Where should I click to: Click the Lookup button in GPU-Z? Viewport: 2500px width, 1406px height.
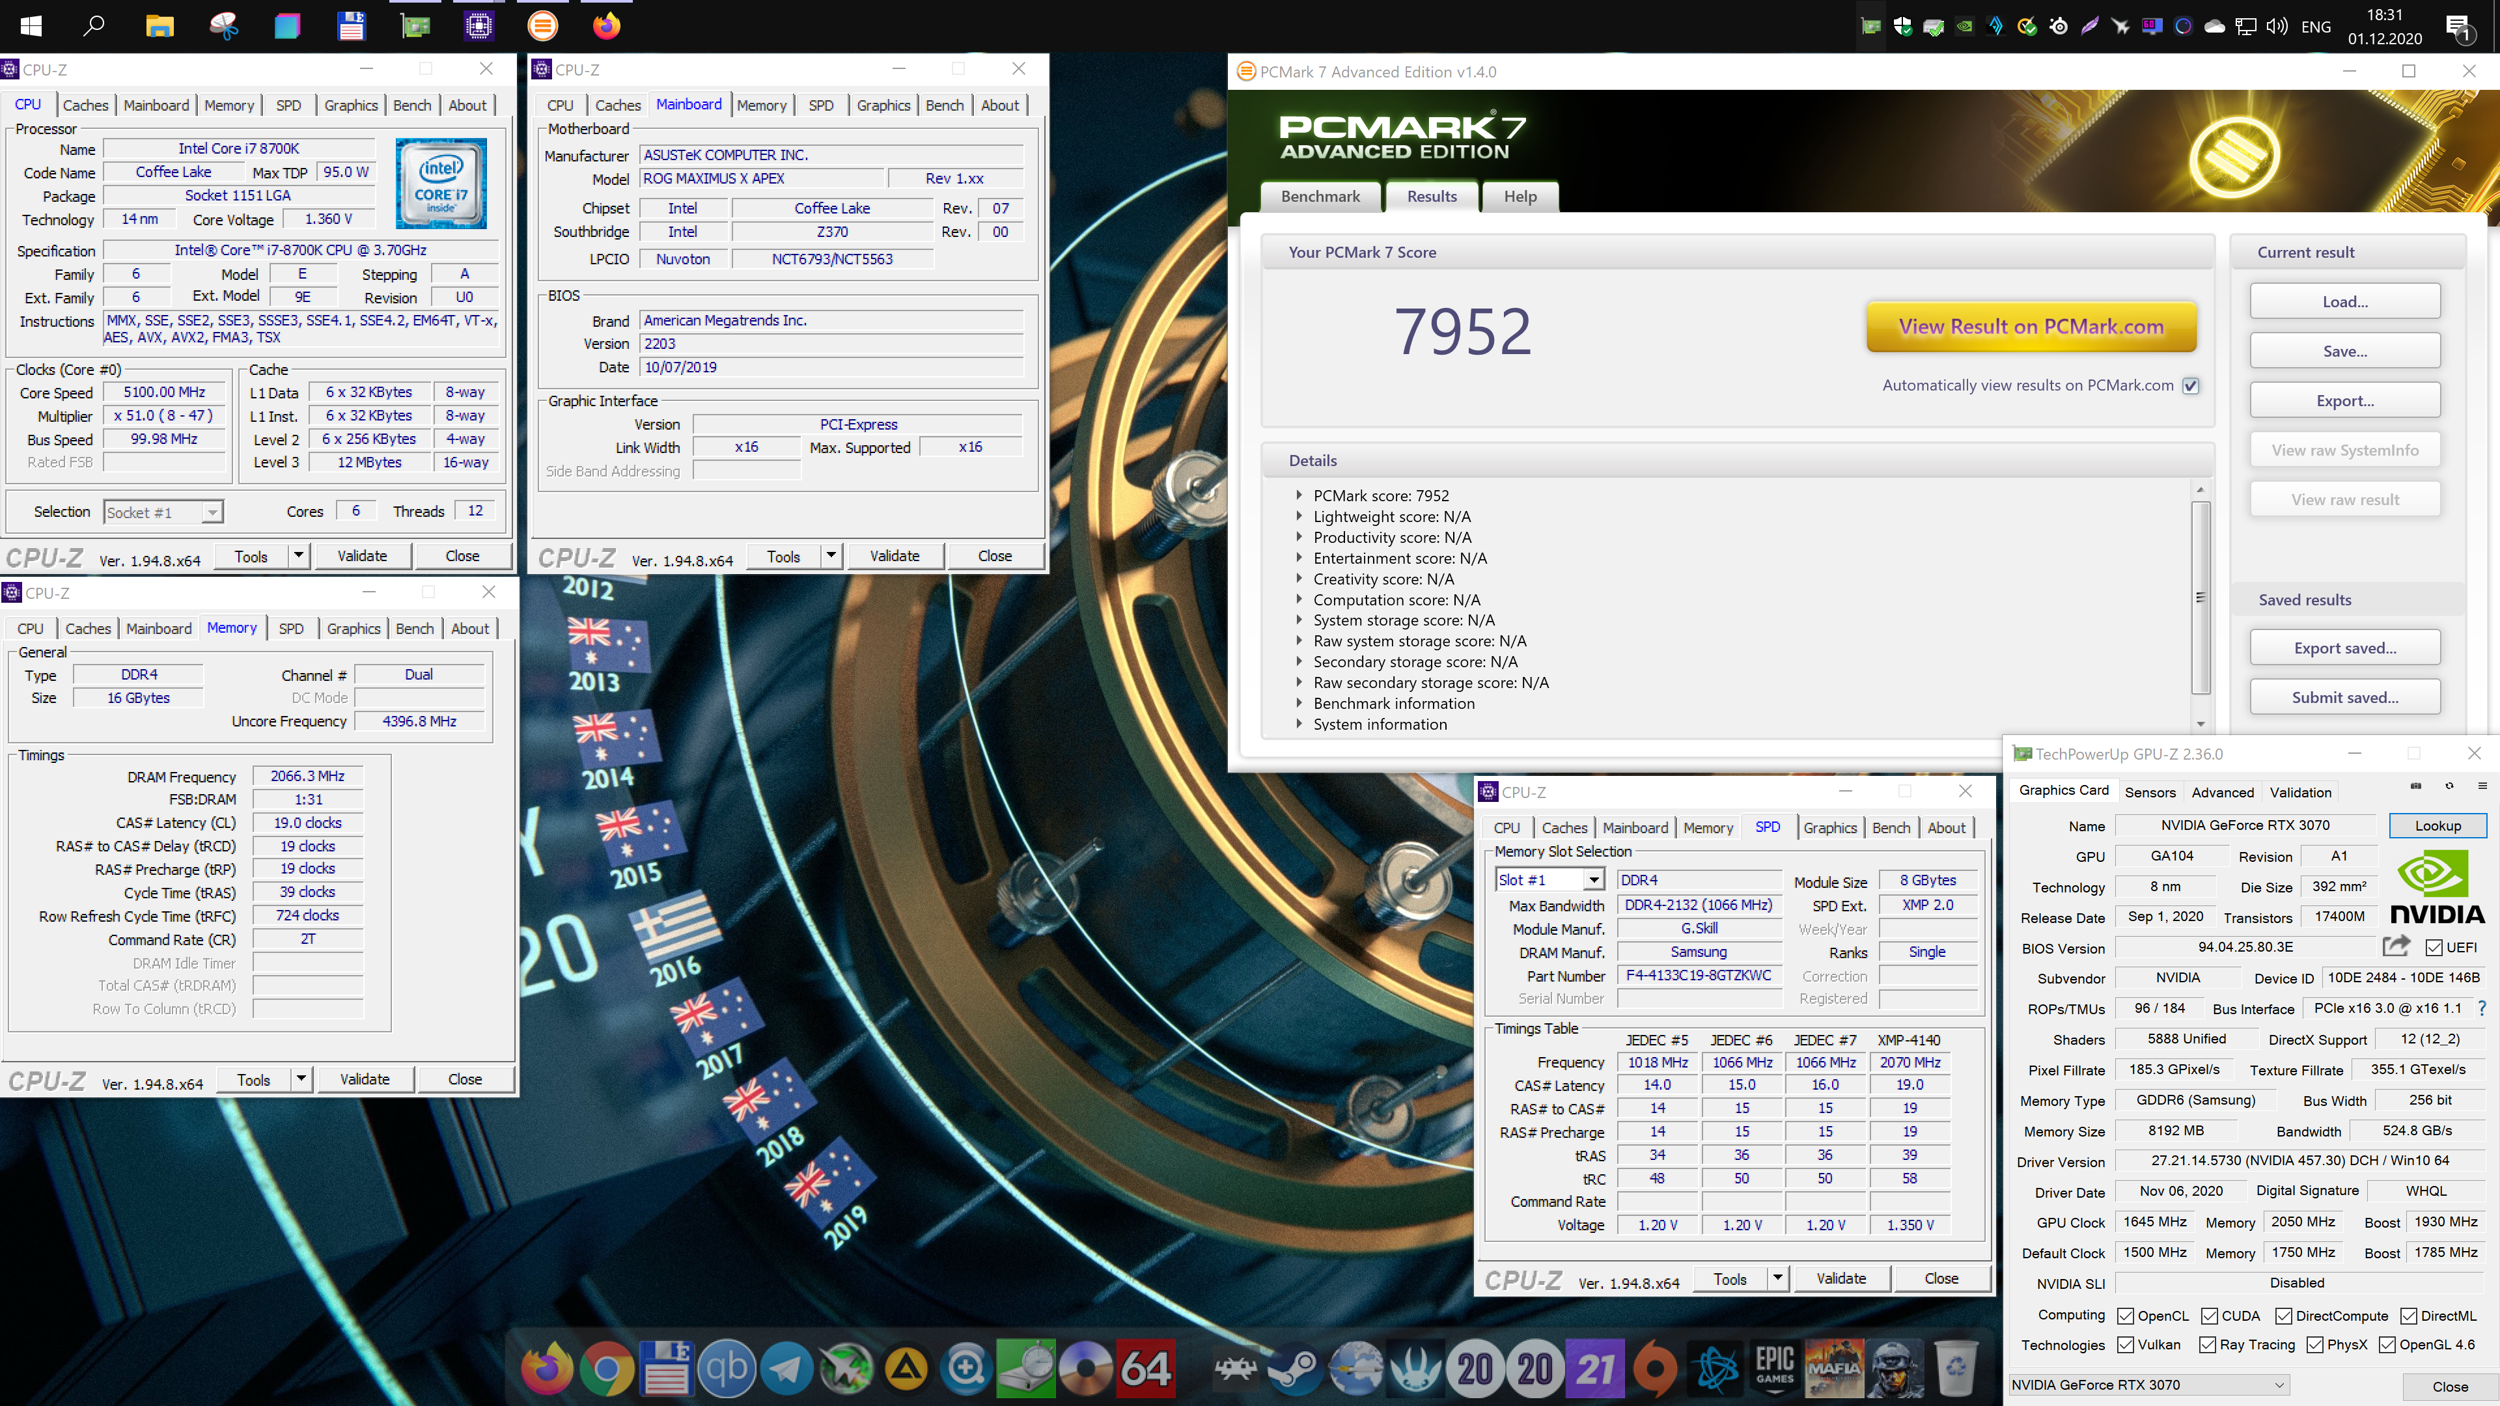point(2437,826)
